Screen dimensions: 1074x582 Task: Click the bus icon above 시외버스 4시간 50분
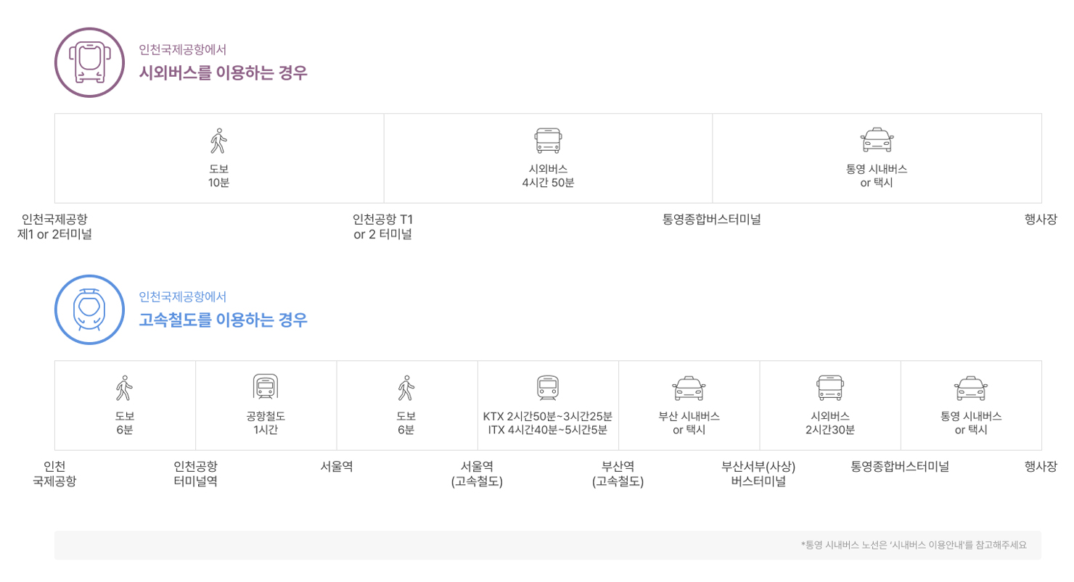(548, 141)
